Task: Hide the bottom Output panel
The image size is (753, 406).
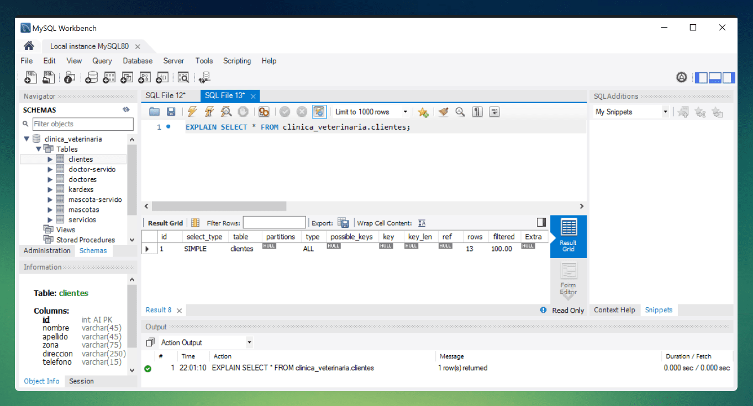Action: point(715,78)
